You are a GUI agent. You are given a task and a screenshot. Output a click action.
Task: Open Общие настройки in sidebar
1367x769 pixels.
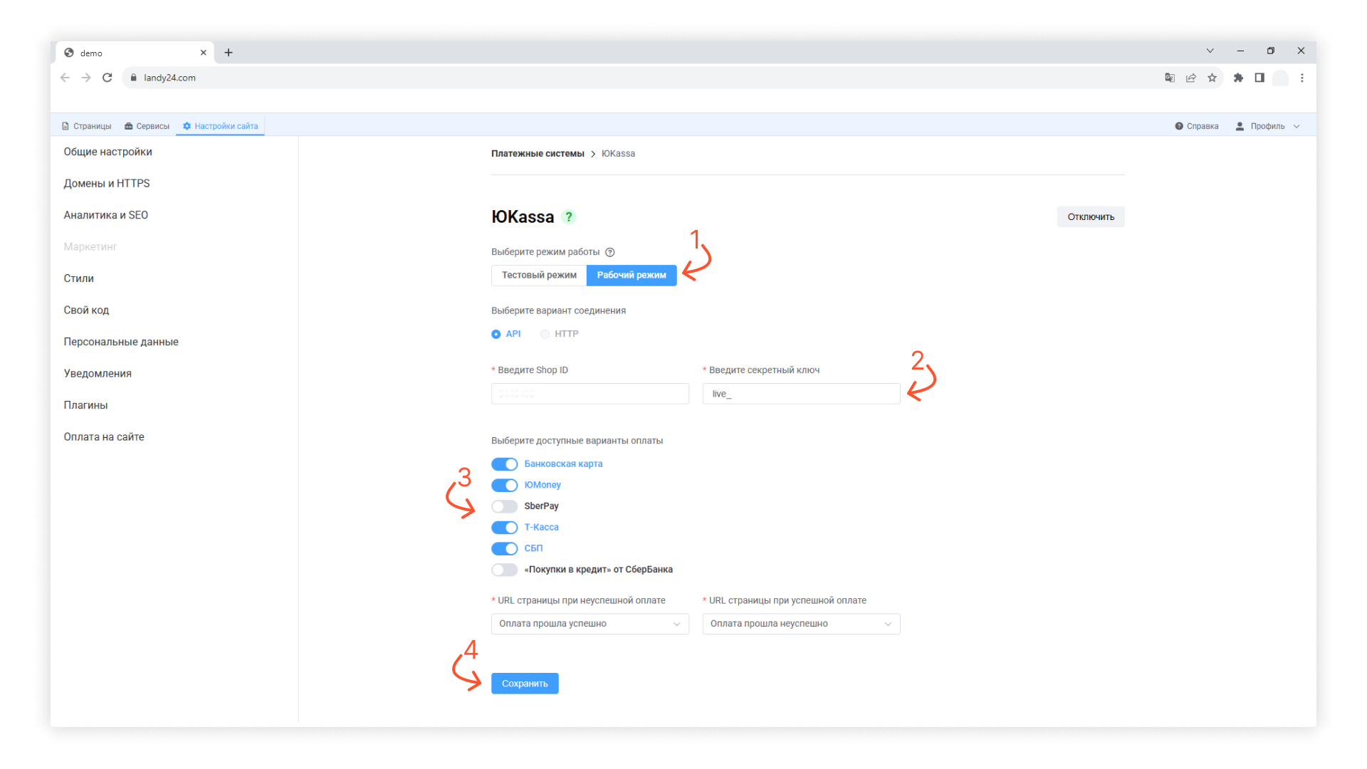(108, 152)
